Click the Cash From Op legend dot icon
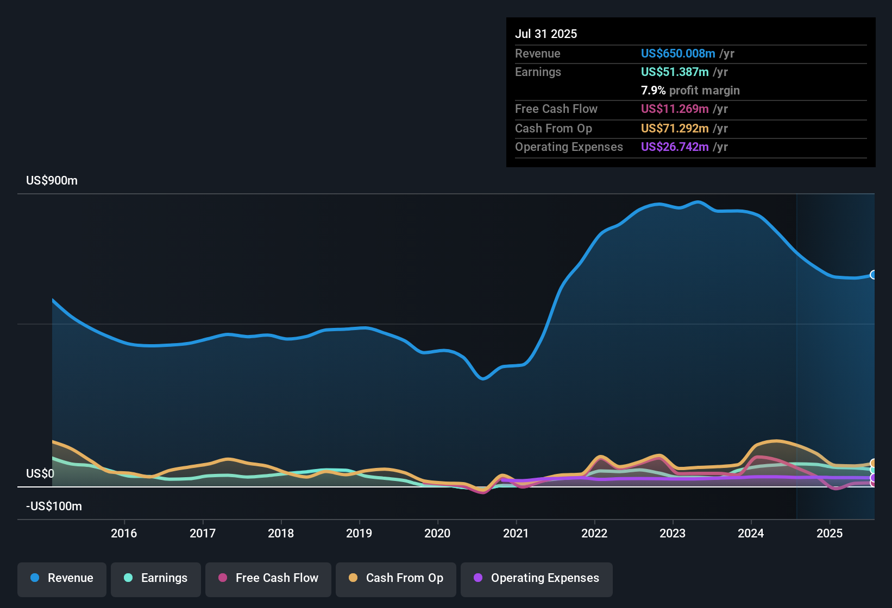 coord(353,578)
